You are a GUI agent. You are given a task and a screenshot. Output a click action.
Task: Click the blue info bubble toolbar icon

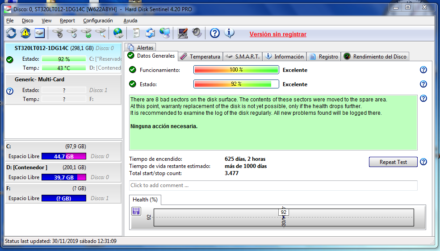(x=229, y=33)
